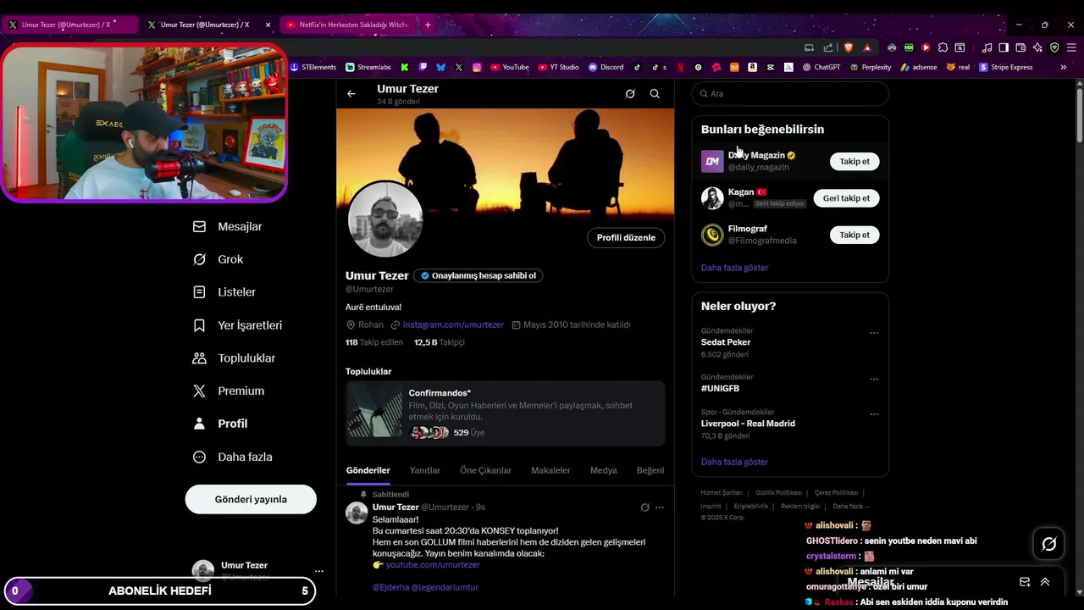The height and width of the screenshot is (610, 1084).
Task: Click the back arrow beside Umur Tezer header
Action: click(x=351, y=94)
